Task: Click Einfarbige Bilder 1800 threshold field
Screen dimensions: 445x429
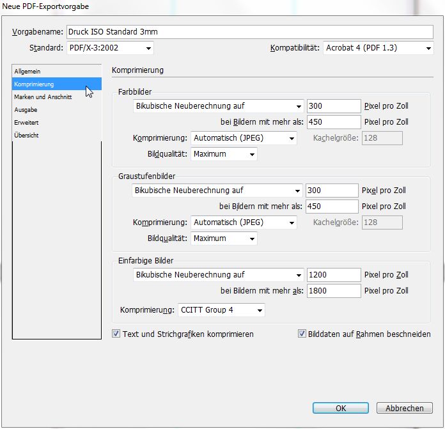Action: [332, 291]
